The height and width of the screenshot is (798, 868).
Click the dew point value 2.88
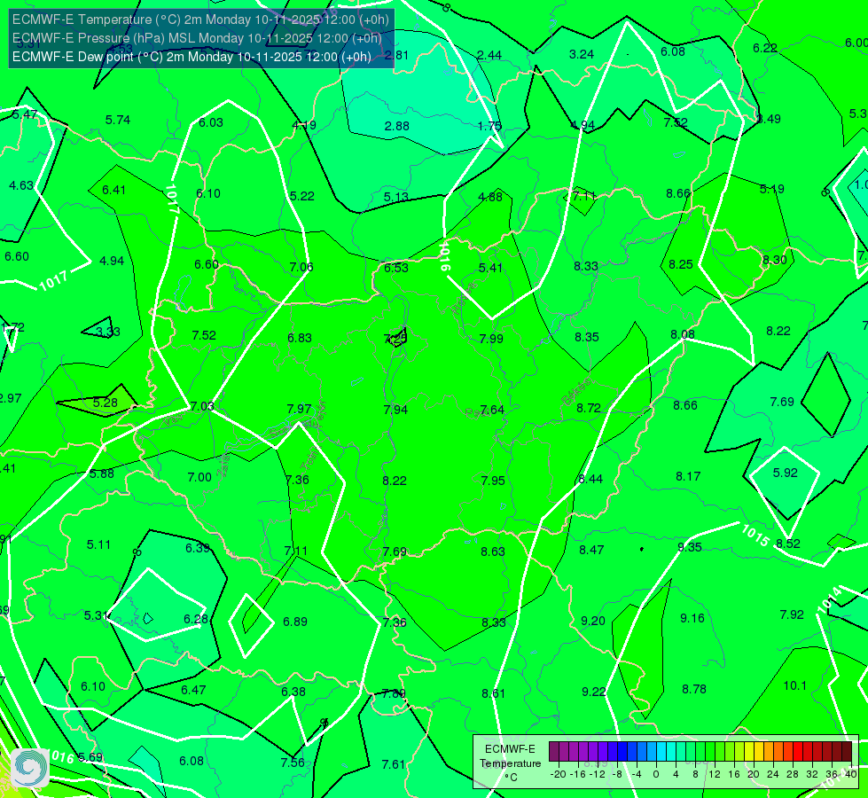point(397,126)
